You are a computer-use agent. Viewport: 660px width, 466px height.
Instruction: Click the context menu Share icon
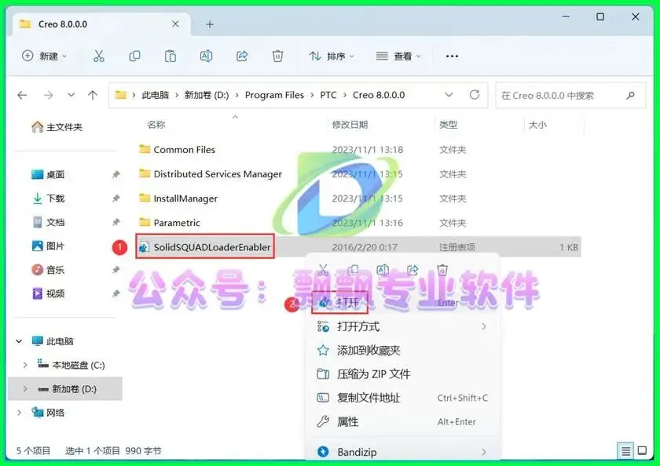click(x=412, y=270)
